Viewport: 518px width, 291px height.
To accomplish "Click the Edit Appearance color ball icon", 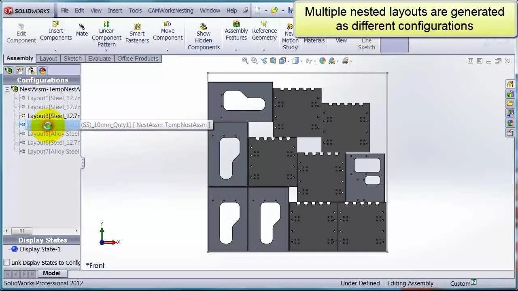I will (323, 61).
